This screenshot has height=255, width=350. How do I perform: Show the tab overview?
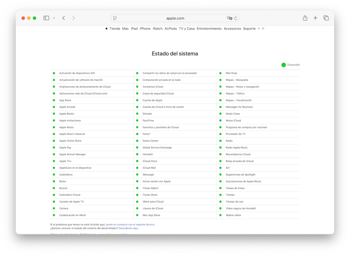point(326,18)
